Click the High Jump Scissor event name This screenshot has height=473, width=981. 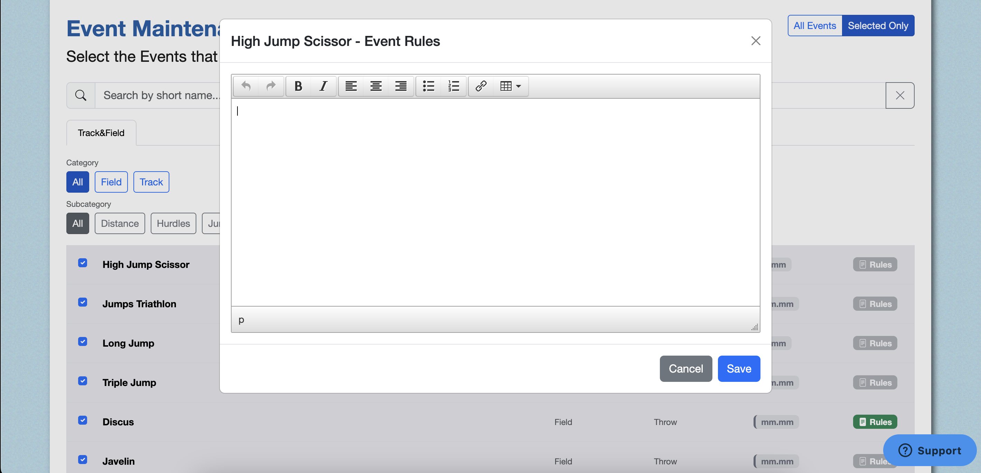(x=146, y=264)
